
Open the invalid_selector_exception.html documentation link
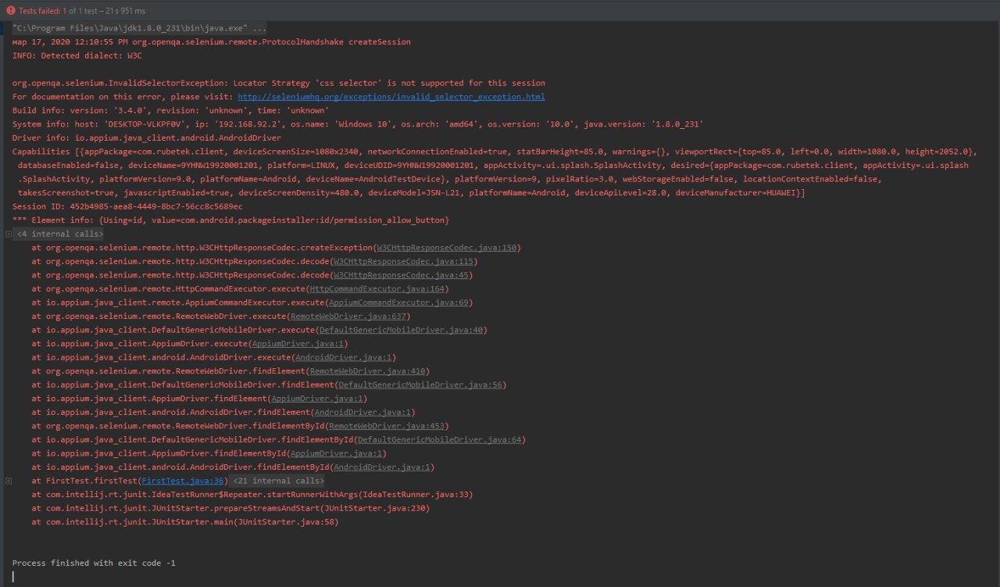391,97
